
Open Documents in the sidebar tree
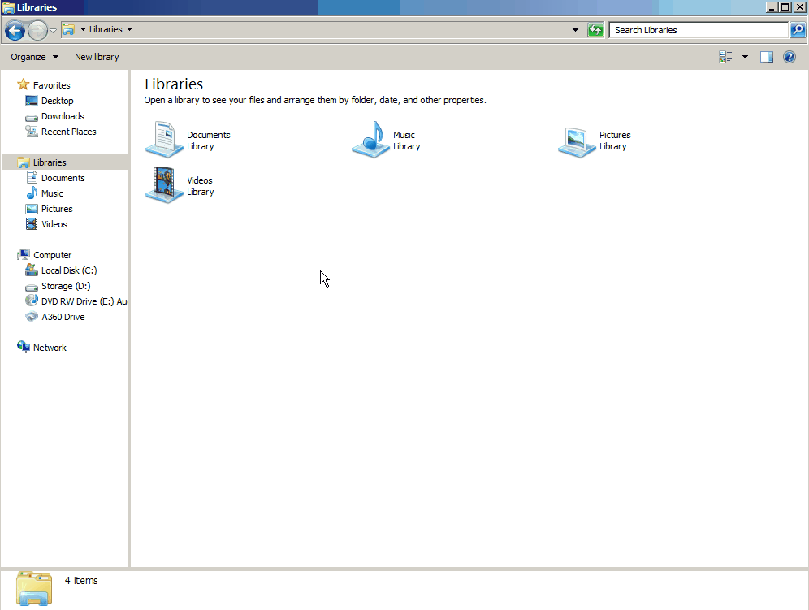[63, 178]
